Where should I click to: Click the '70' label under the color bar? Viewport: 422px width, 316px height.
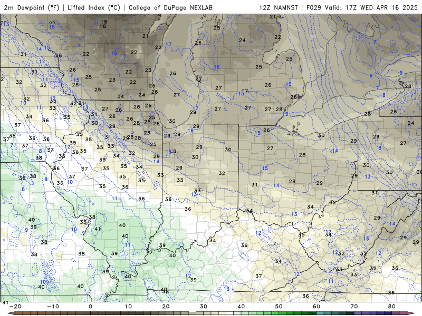354,307
